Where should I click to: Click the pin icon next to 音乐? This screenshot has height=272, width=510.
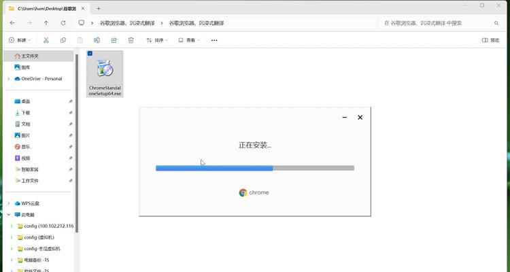coord(70,147)
